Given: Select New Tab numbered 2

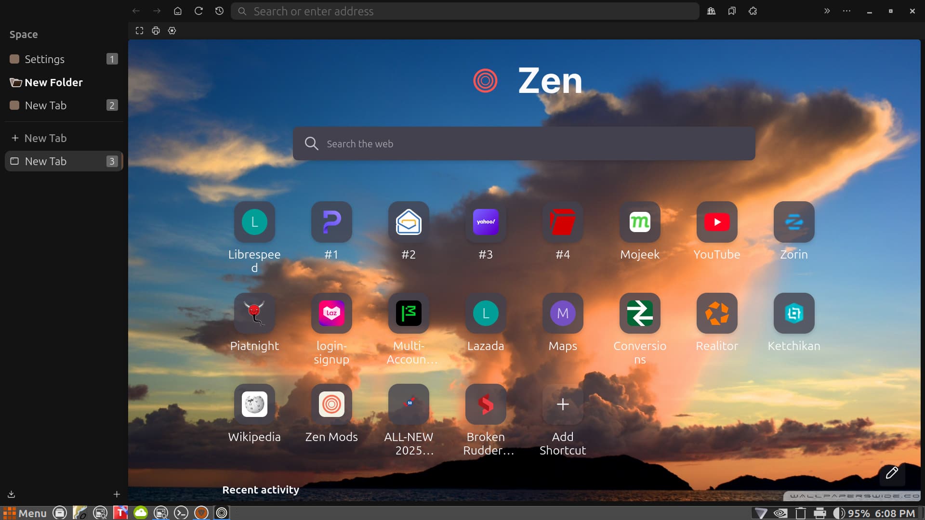Looking at the screenshot, I should pyautogui.click(x=46, y=105).
